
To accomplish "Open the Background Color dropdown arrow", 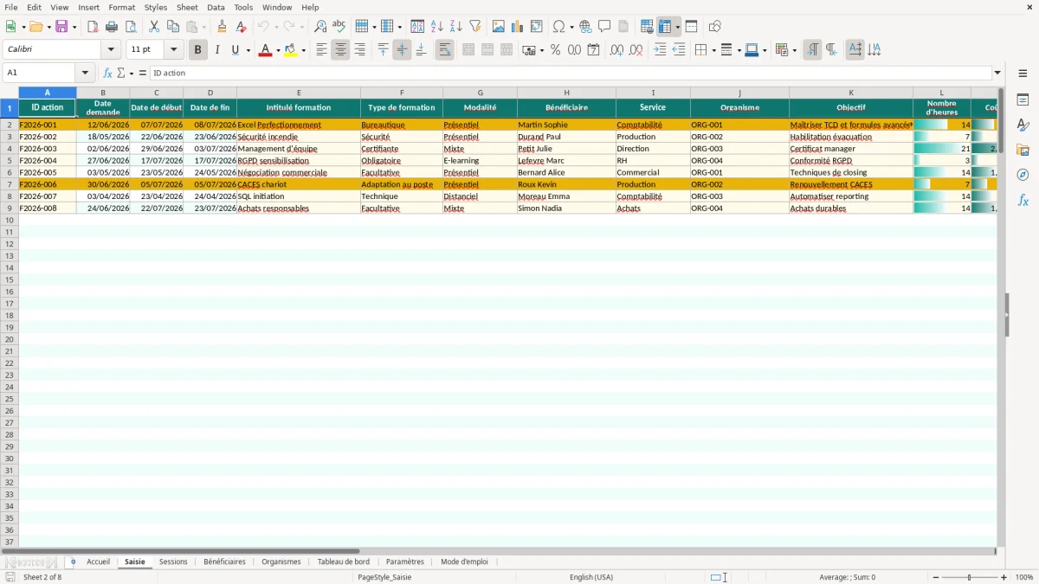I will click(303, 50).
